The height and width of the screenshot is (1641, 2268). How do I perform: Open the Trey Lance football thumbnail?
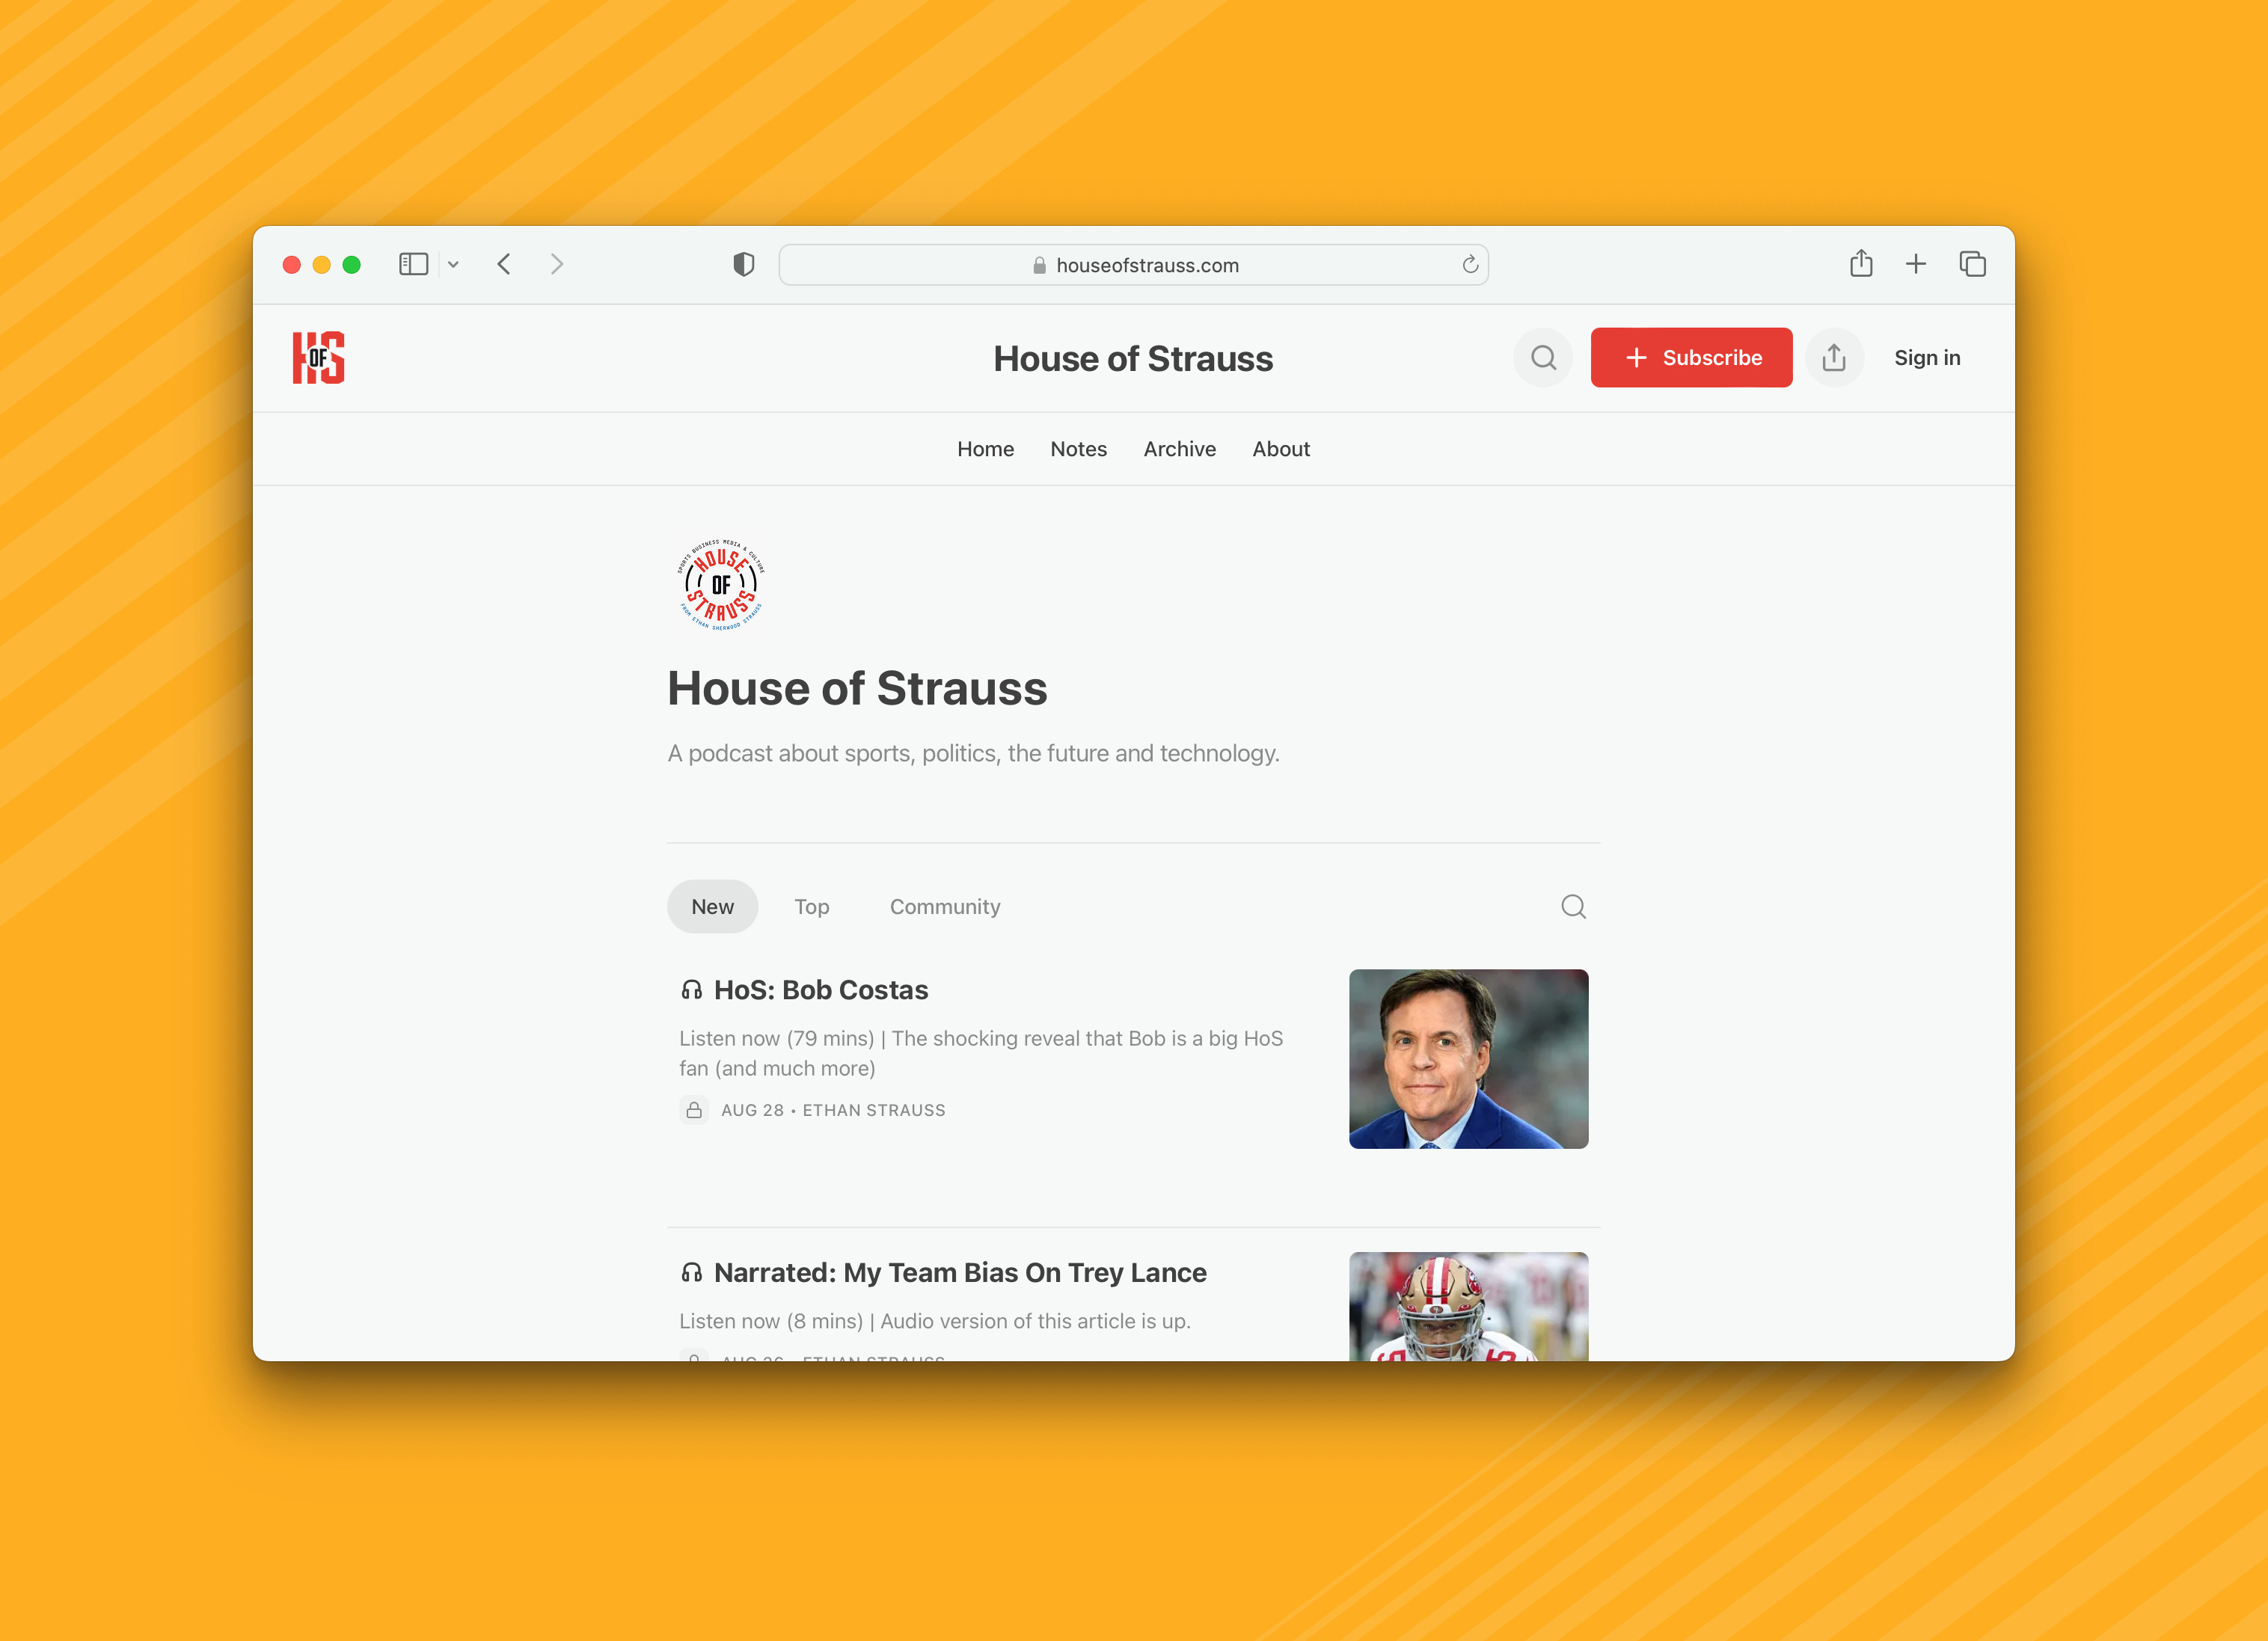point(1468,1306)
